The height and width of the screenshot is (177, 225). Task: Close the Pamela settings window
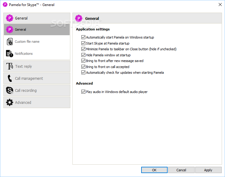tap(220, 5)
